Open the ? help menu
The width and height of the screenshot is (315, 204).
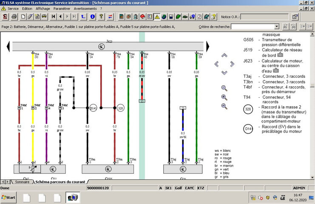point(101,8)
